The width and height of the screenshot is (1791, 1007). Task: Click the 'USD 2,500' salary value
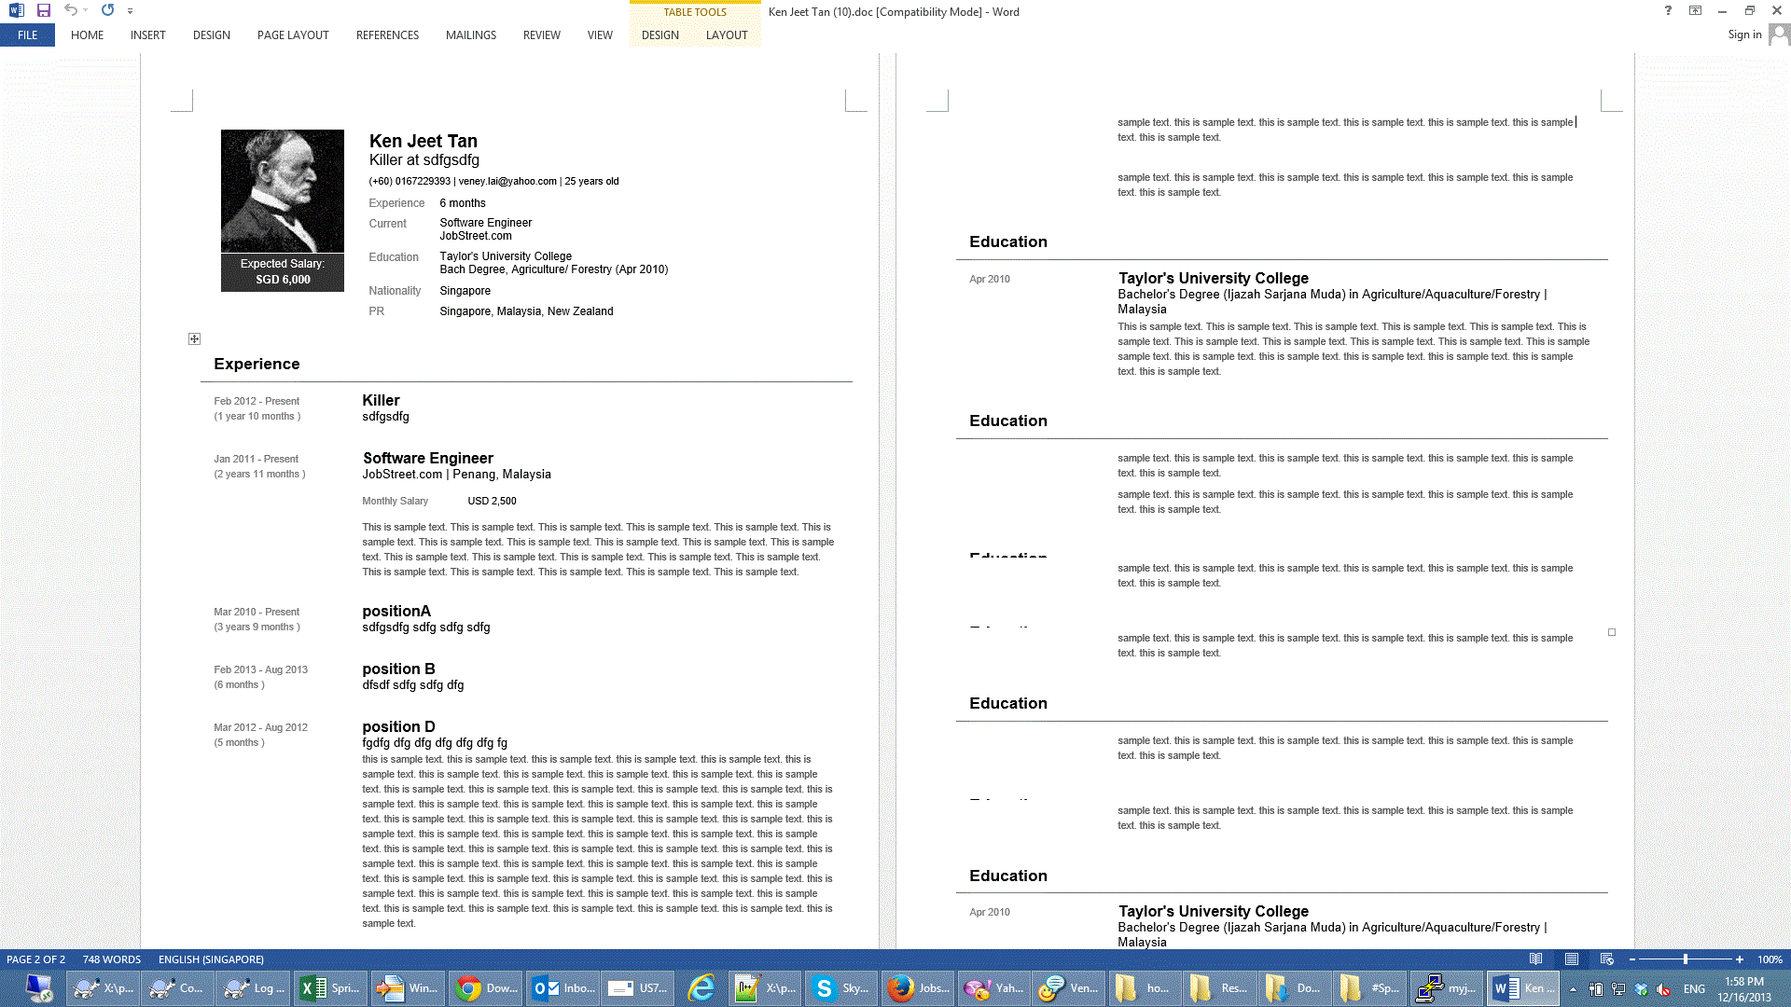(492, 501)
